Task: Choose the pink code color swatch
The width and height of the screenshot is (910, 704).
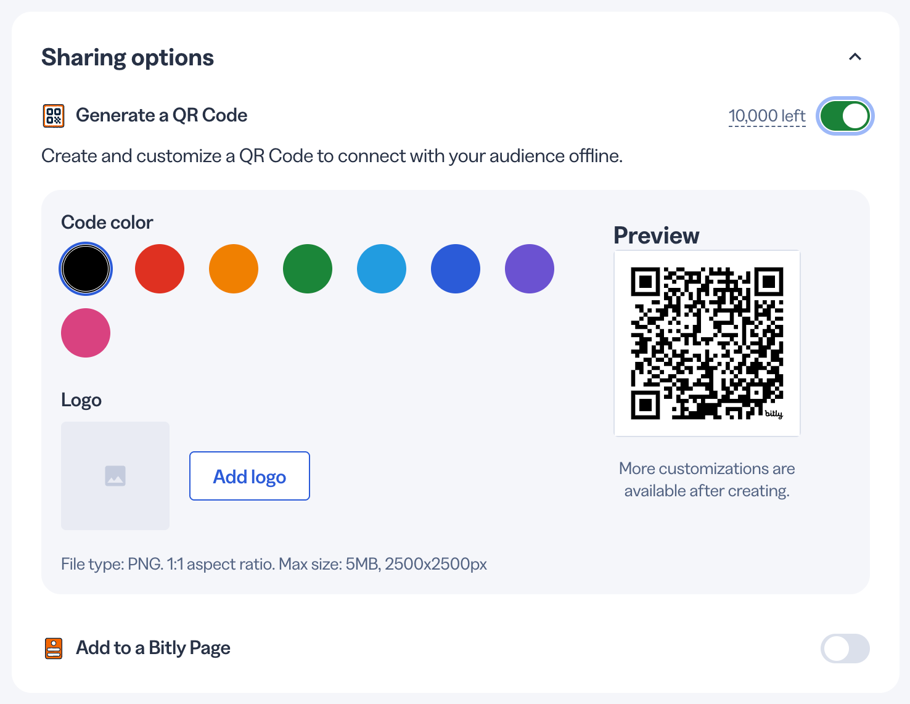Action: coord(86,333)
